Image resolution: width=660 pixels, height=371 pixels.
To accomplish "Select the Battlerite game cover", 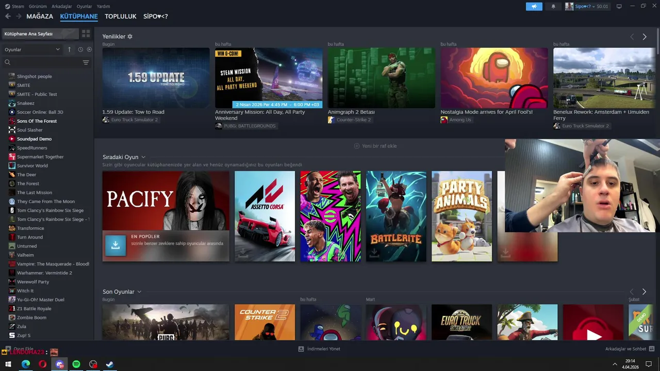I will 396,216.
